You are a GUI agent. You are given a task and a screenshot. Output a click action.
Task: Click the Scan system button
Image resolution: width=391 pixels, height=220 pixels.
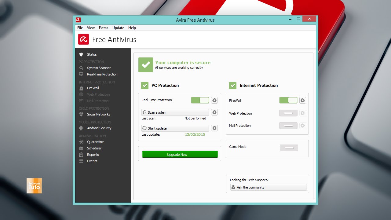tap(175, 112)
